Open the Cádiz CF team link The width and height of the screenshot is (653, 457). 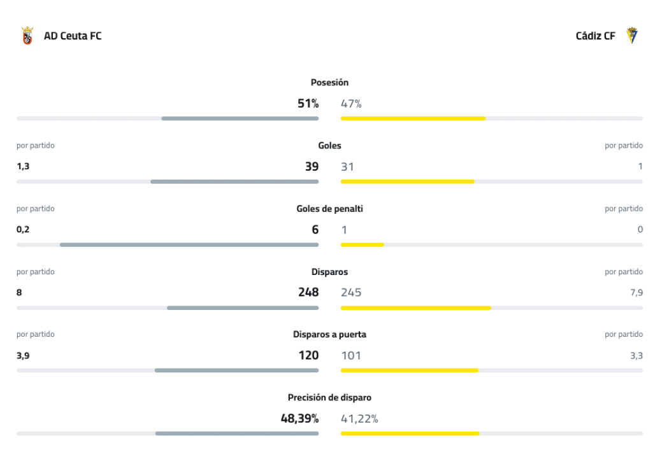(x=595, y=36)
